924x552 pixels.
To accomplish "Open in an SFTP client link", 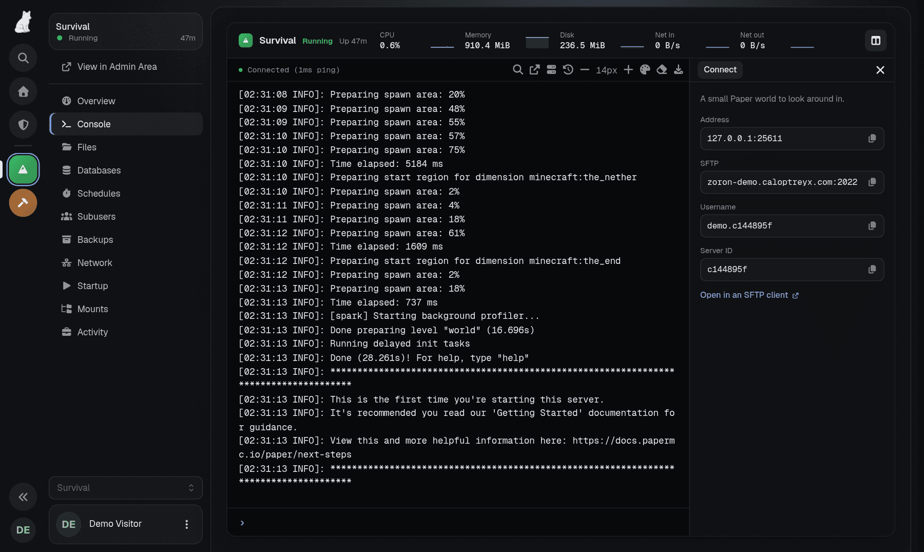I will point(749,295).
